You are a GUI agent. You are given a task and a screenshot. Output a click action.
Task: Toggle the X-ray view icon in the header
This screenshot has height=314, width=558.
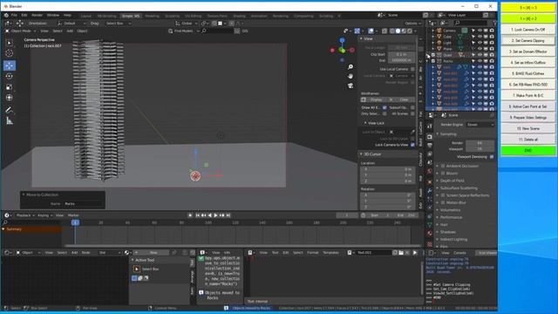(384, 31)
